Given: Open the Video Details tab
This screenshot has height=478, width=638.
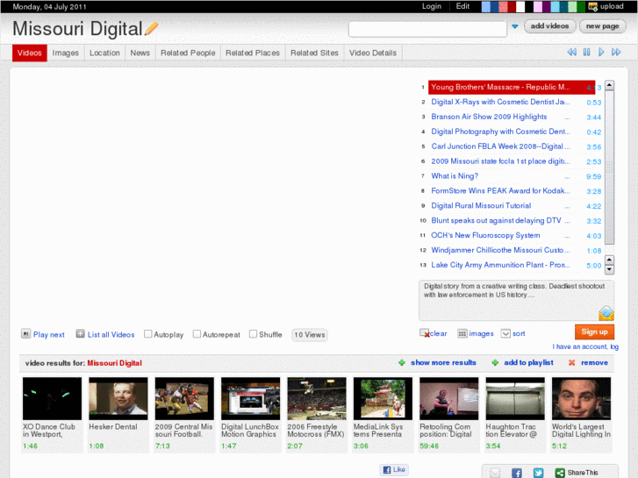Looking at the screenshot, I should pos(373,53).
